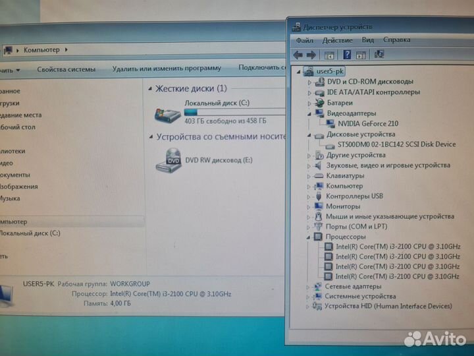474x356 pixels.
Task: Select Клавиатуры in device tree
Action: click(345, 176)
